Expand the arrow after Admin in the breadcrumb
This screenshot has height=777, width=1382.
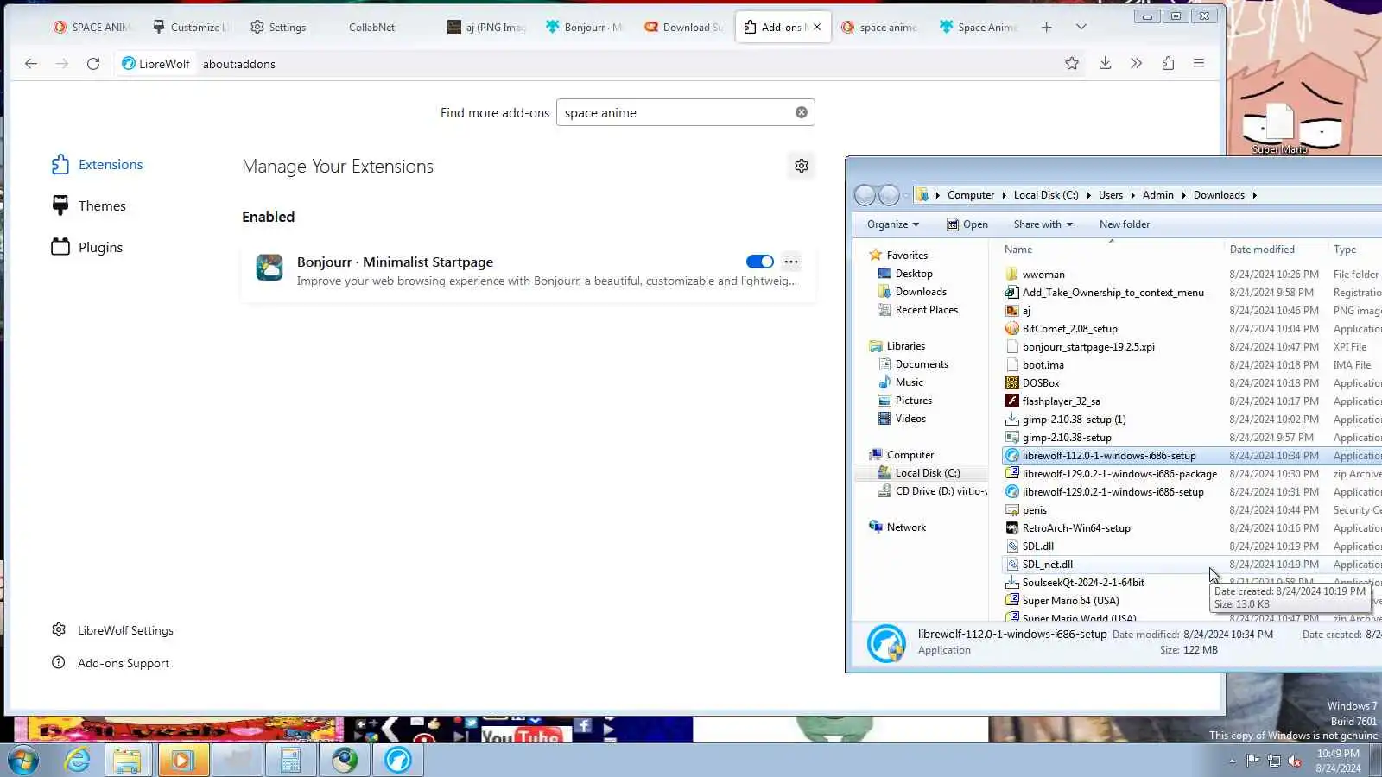1183,195
